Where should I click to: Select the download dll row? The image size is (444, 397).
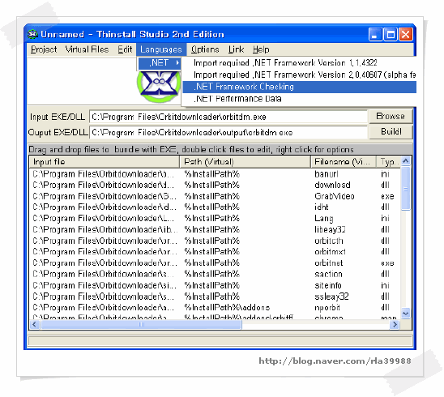[215, 185]
